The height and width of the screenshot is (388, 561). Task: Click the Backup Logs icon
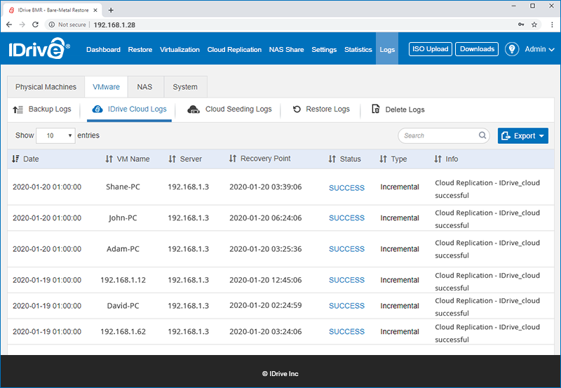tap(18, 109)
